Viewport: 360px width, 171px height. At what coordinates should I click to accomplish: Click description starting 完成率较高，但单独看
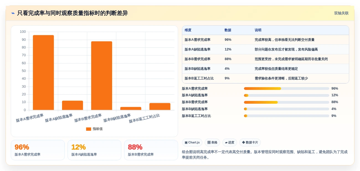click(285, 40)
